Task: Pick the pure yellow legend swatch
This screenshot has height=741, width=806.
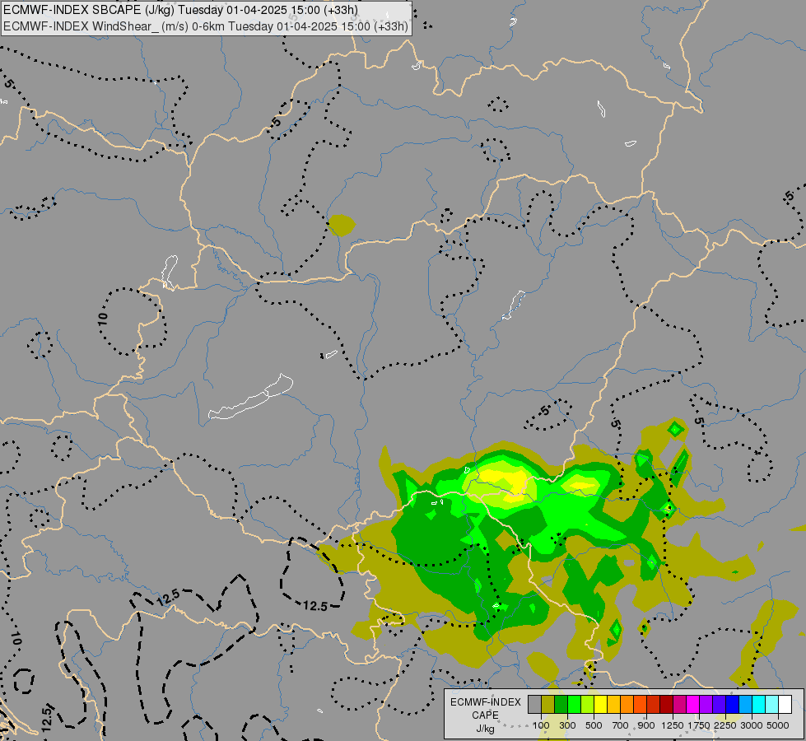Action: coord(601,705)
